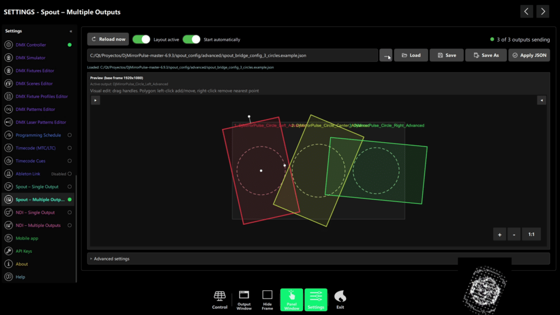This screenshot has height=315, width=560.
Task: Expand the right preview side panel arrow
Action: [542, 101]
